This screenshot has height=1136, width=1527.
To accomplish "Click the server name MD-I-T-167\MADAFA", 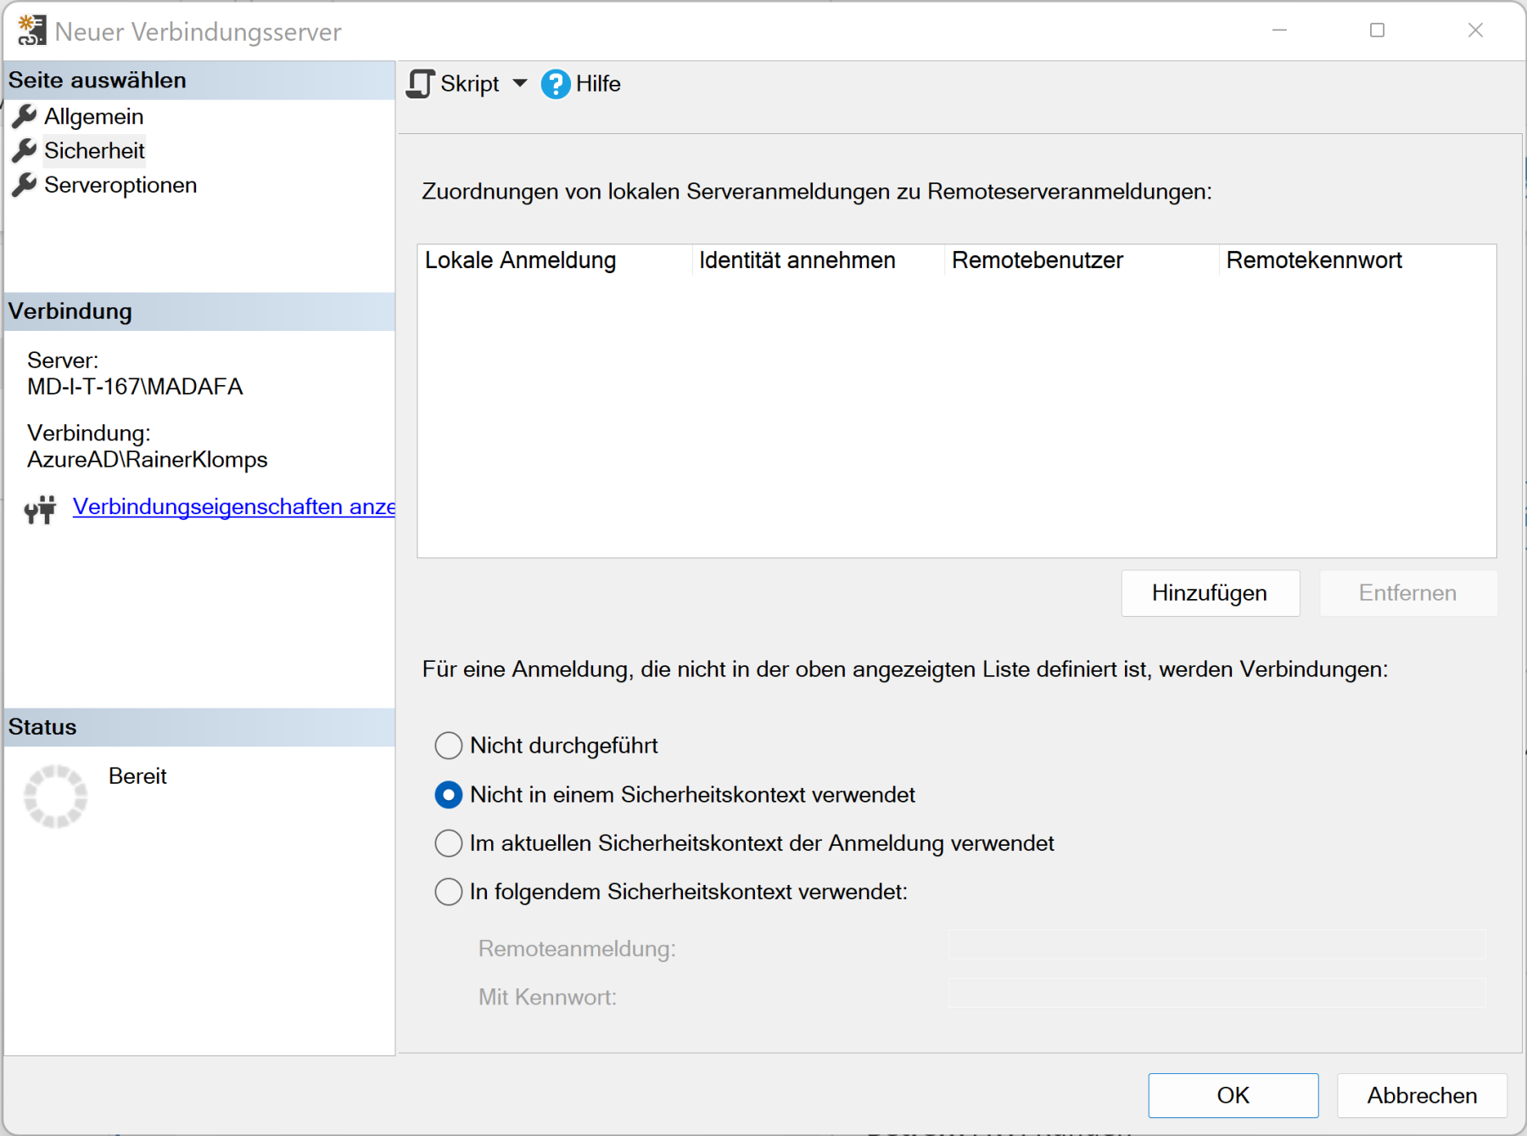I will (135, 387).
